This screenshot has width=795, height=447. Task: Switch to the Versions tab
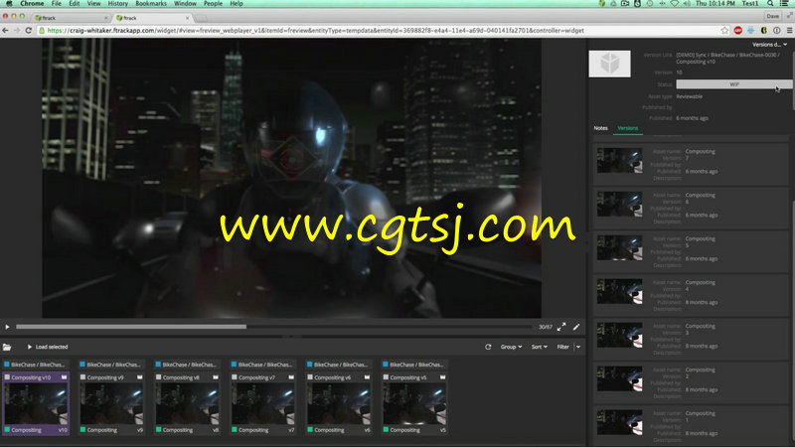pyautogui.click(x=628, y=128)
